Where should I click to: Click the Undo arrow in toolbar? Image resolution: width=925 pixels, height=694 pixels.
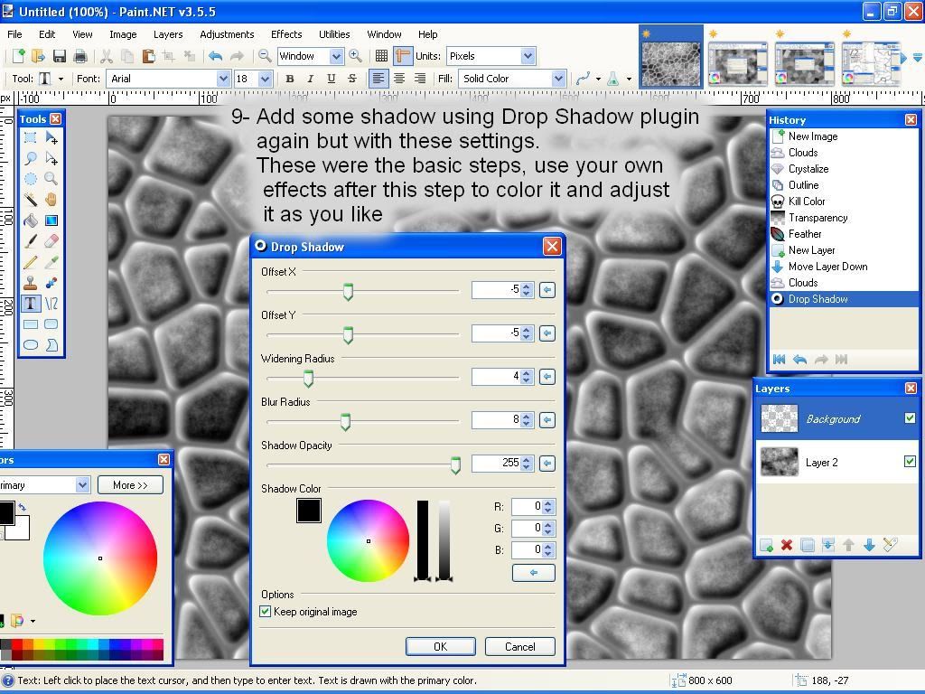pyautogui.click(x=215, y=56)
